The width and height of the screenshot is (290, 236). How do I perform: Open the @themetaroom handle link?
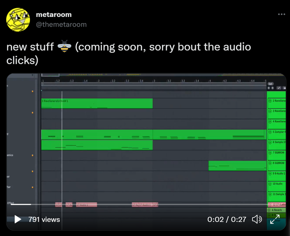click(61, 25)
